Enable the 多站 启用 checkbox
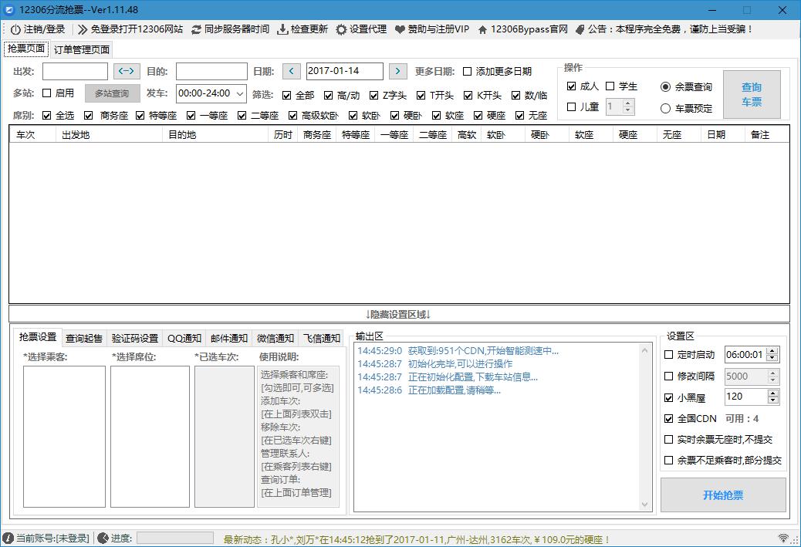The image size is (801, 547). (46, 93)
